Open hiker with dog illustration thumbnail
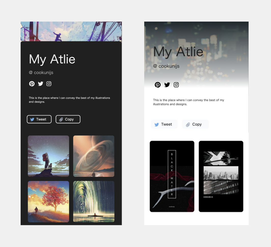Image resolution: width=271 pixels, height=247 pixels. pyautogui.click(x=48, y=156)
